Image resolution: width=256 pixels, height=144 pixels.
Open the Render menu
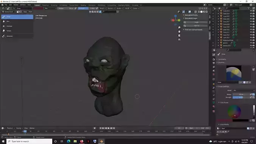click(x=16, y=5)
